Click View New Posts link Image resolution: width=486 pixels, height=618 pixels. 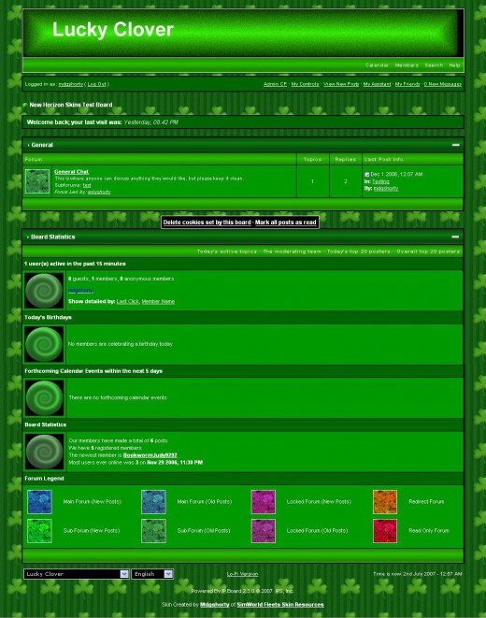pos(341,84)
